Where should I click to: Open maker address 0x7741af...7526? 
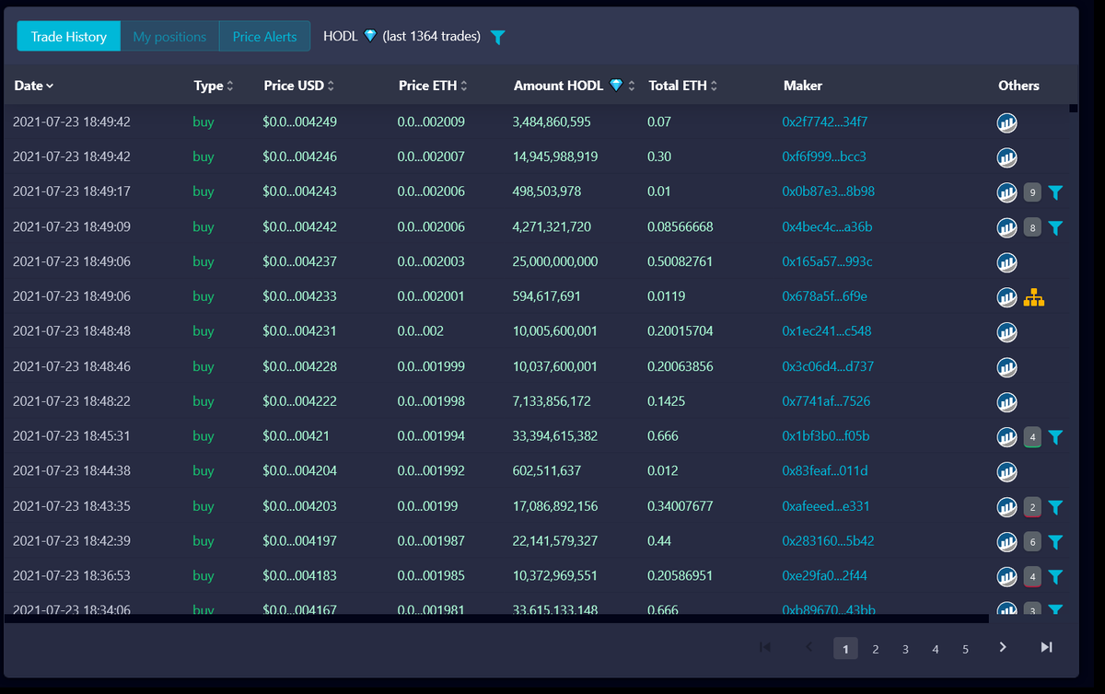coord(826,401)
